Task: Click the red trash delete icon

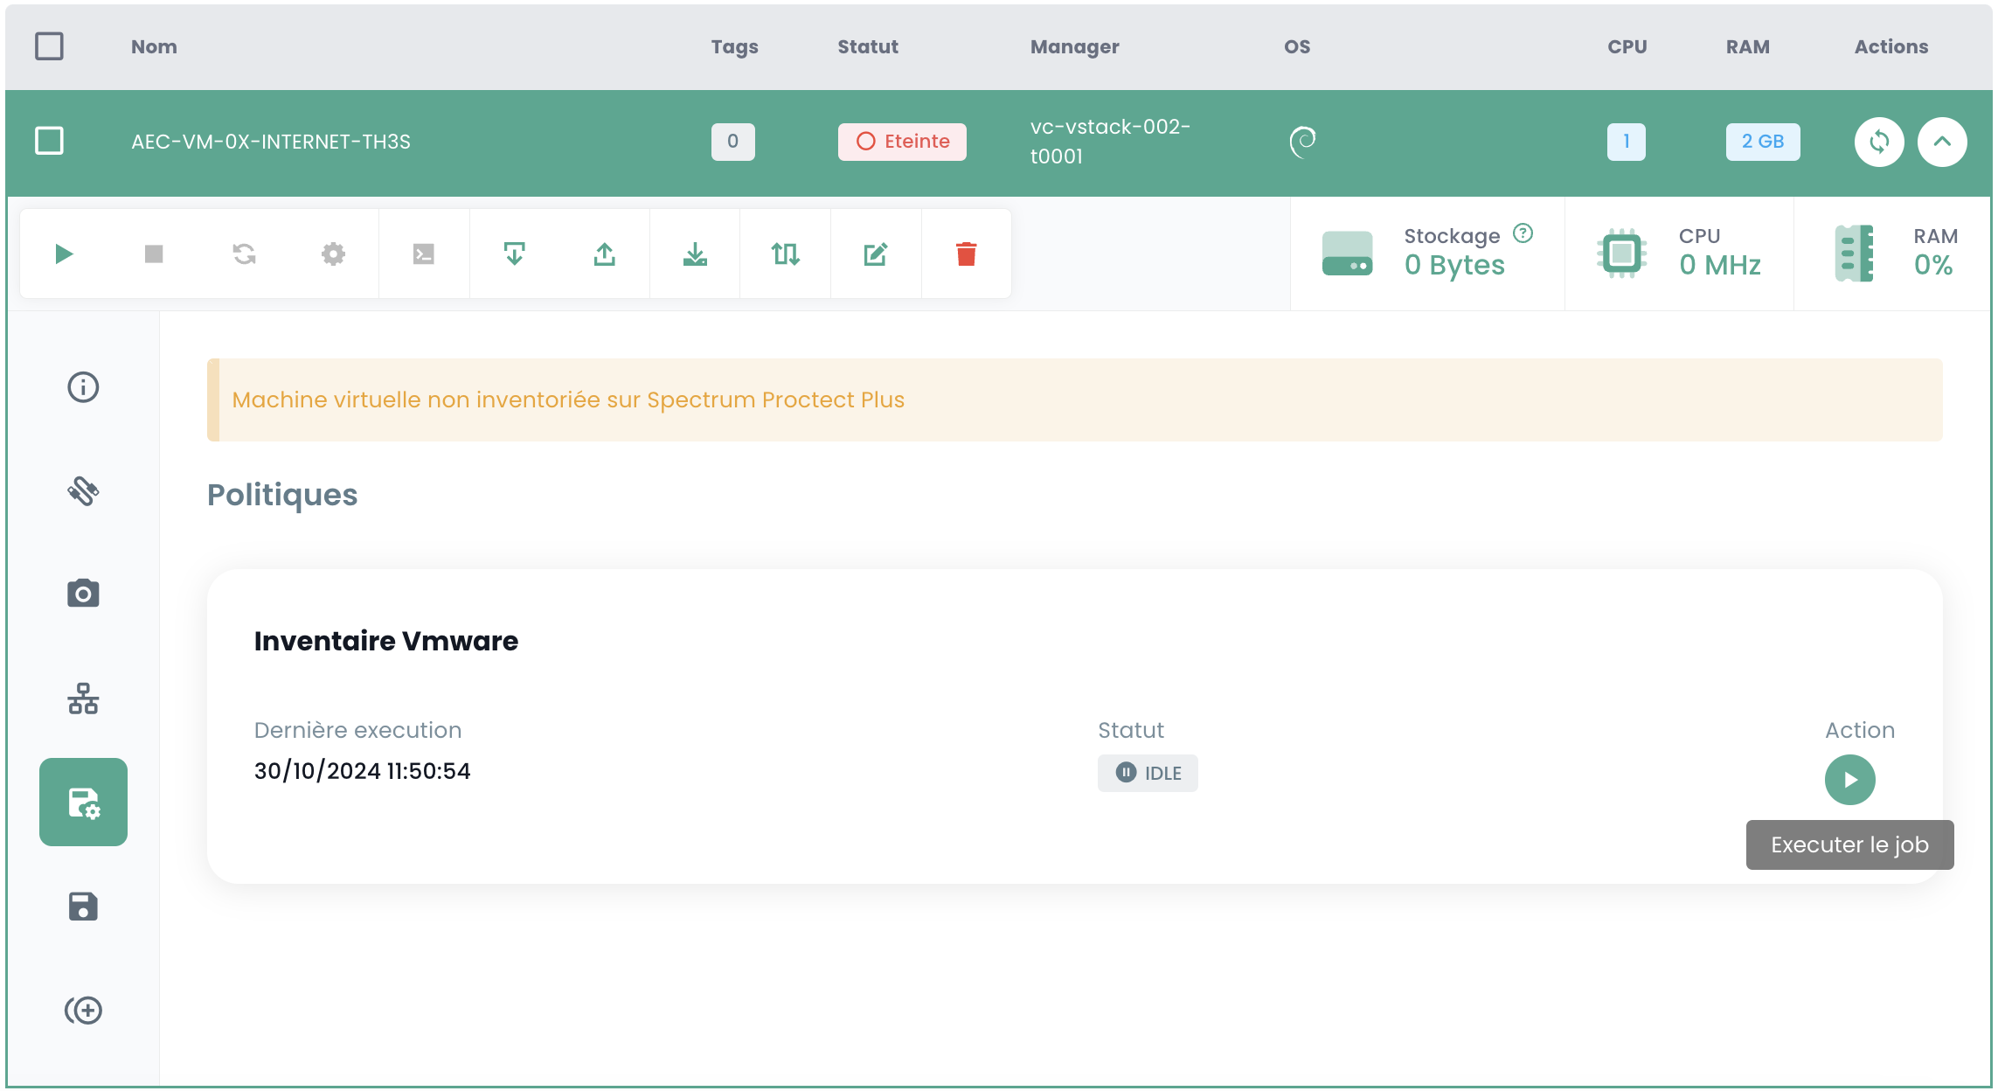Action: (x=966, y=254)
